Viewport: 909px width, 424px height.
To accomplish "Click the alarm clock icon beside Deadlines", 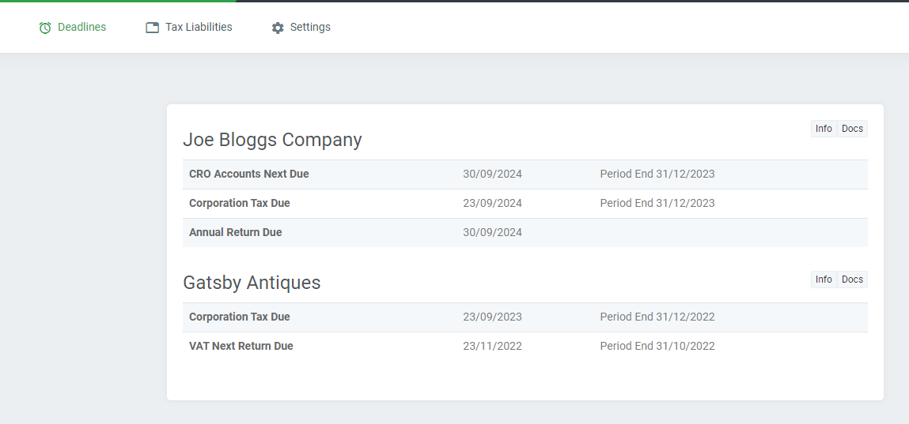I will point(45,28).
